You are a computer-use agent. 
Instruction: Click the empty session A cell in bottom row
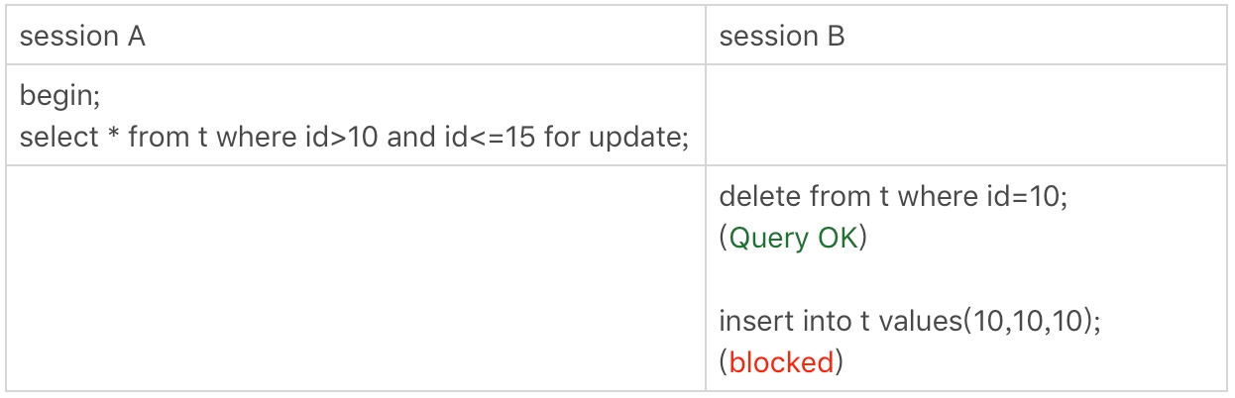click(x=355, y=277)
